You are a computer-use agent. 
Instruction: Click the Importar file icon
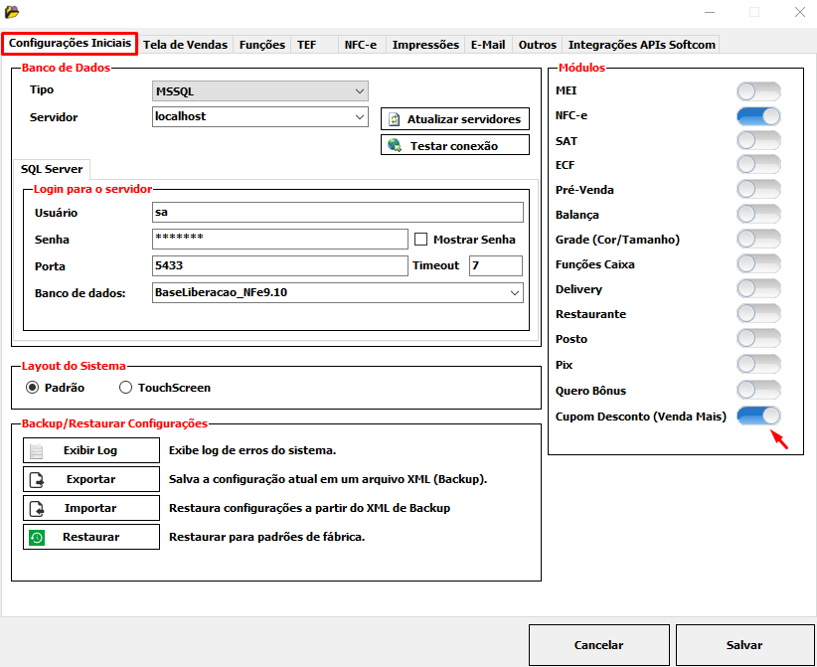[37, 508]
